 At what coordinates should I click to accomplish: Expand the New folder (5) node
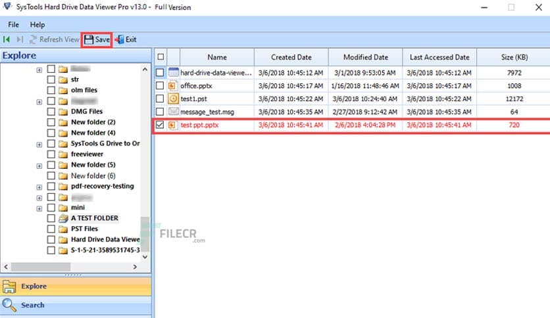point(39,166)
